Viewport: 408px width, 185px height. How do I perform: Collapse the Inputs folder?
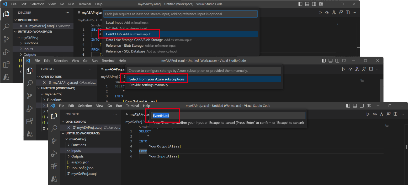(x=76, y=150)
